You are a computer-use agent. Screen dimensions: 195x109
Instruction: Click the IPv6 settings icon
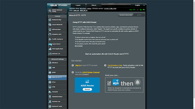coord(50,82)
